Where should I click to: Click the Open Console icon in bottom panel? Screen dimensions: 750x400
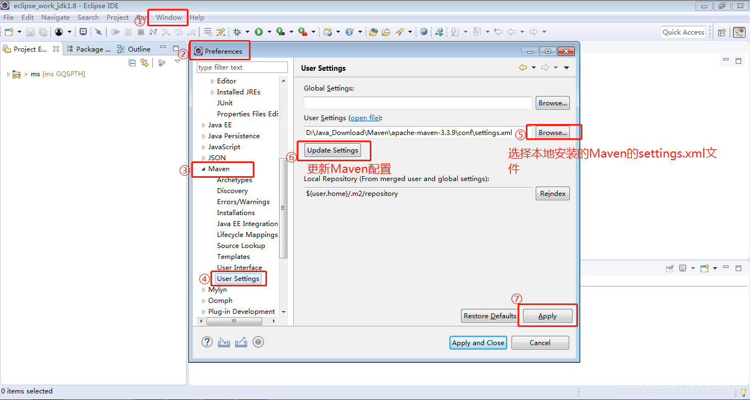(704, 268)
